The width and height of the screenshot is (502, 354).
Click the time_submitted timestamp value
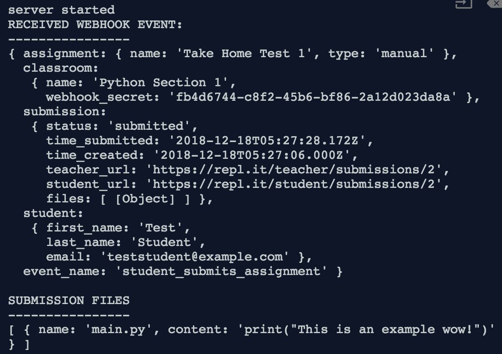pyautogui.click(x=267, y=141)
